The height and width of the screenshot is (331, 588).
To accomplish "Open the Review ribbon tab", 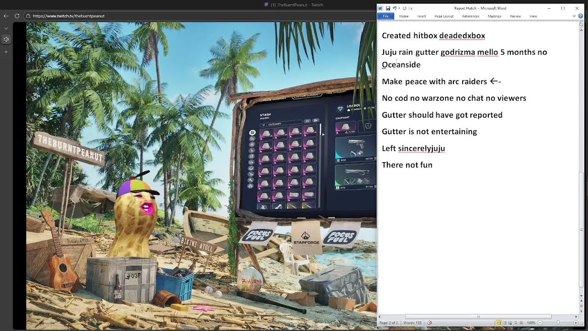I will click(x=515, y=16).
